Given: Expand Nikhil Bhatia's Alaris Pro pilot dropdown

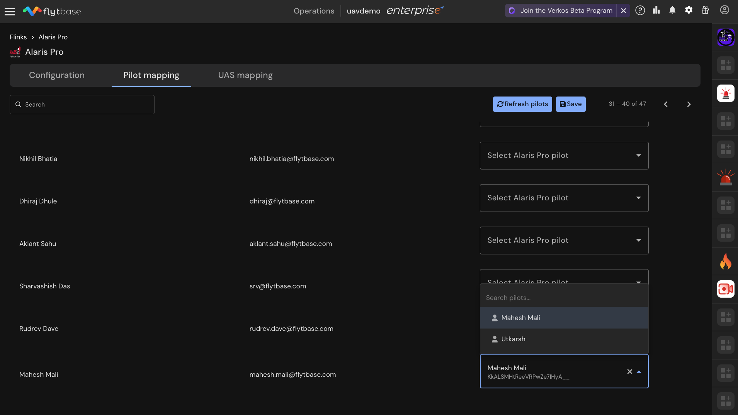Looking at the screenshot, I should (564, 156).
